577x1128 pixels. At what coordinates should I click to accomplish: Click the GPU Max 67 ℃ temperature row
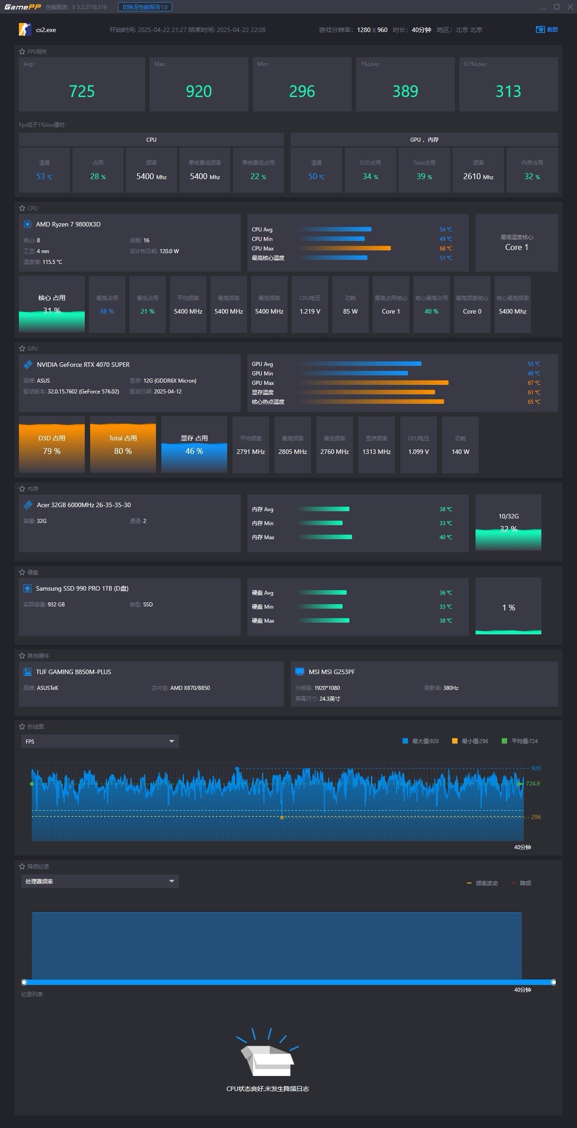pyautogui.click(x=396, y=383)
